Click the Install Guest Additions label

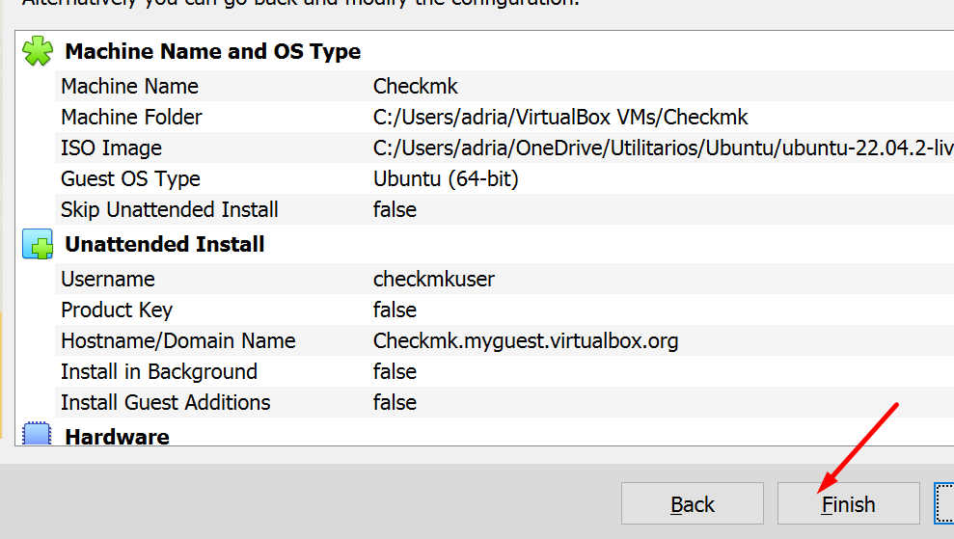[x=166, y=402]
